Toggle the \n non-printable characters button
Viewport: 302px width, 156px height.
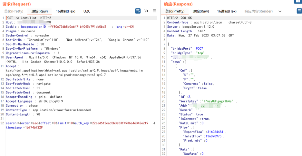pyautogui.click(x=146, y=11)
